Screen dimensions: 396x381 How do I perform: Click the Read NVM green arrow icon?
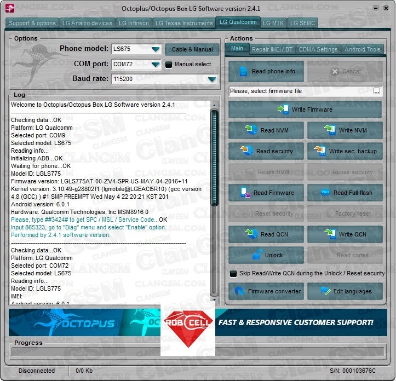click(250, 130)
